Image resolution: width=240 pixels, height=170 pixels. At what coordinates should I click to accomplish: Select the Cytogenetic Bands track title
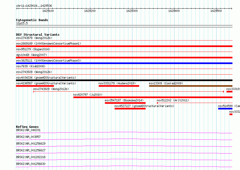(32, 20)
